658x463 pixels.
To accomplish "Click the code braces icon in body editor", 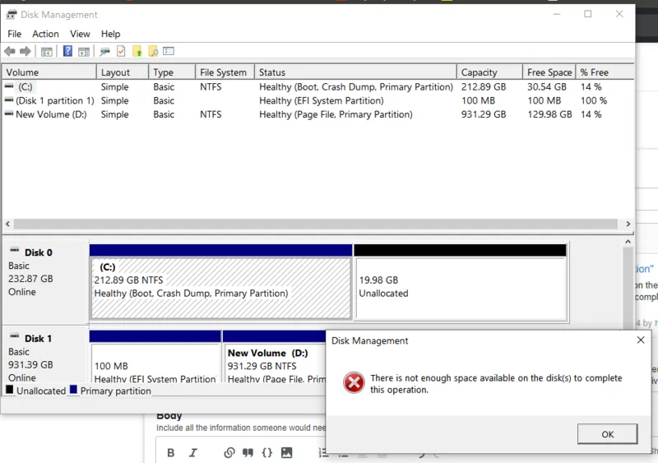I will 266,452.
